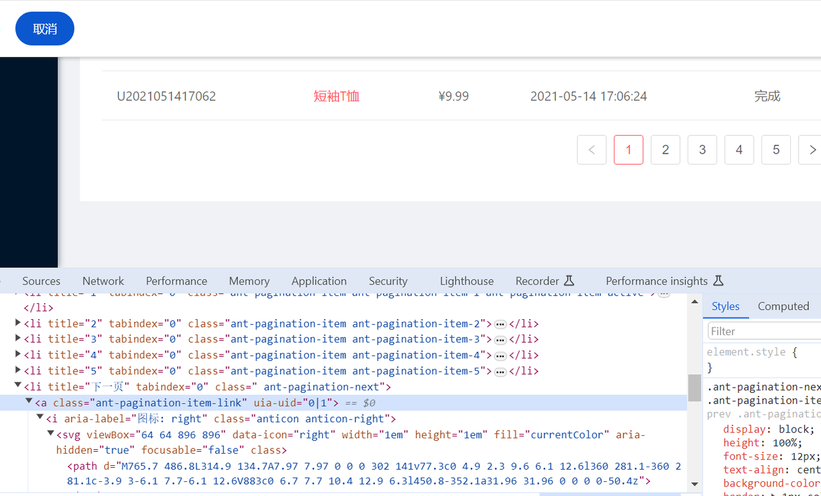
Task: Click DOM tree scrollbar up arrow
Action: 695,302
